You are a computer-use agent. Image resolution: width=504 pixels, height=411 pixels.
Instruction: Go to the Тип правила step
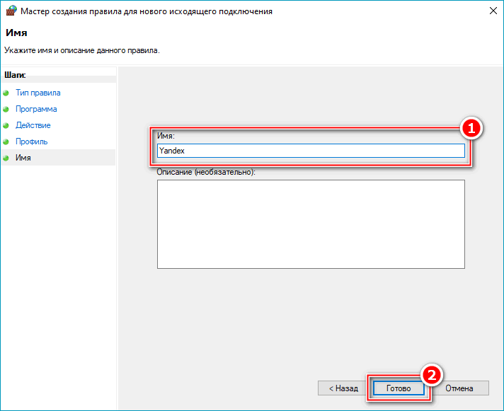click(38, 93)
